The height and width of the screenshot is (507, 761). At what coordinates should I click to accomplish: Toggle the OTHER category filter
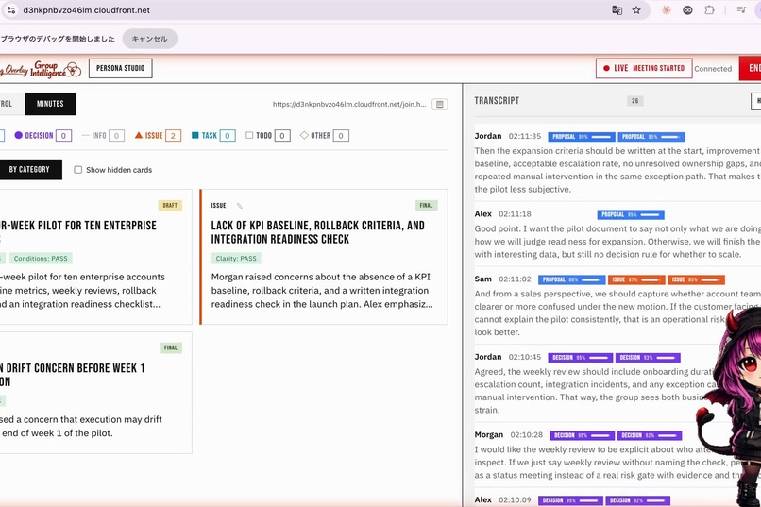[324, 136]
